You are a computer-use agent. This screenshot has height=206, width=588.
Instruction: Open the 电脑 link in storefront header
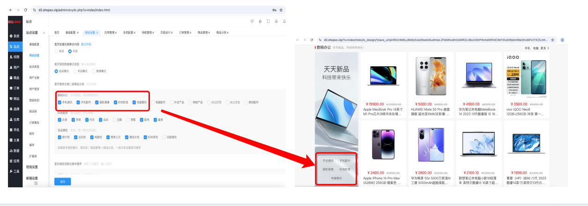point(535,48)
